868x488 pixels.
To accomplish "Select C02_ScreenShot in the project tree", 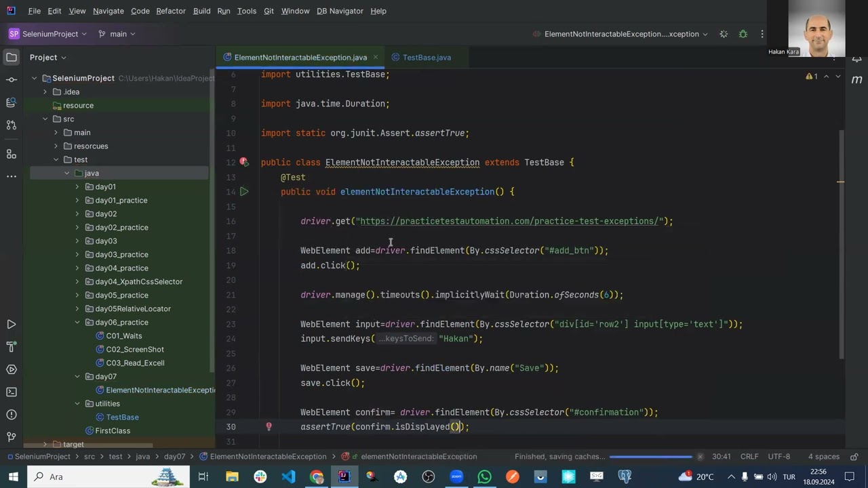I will (x=135, y=349).
